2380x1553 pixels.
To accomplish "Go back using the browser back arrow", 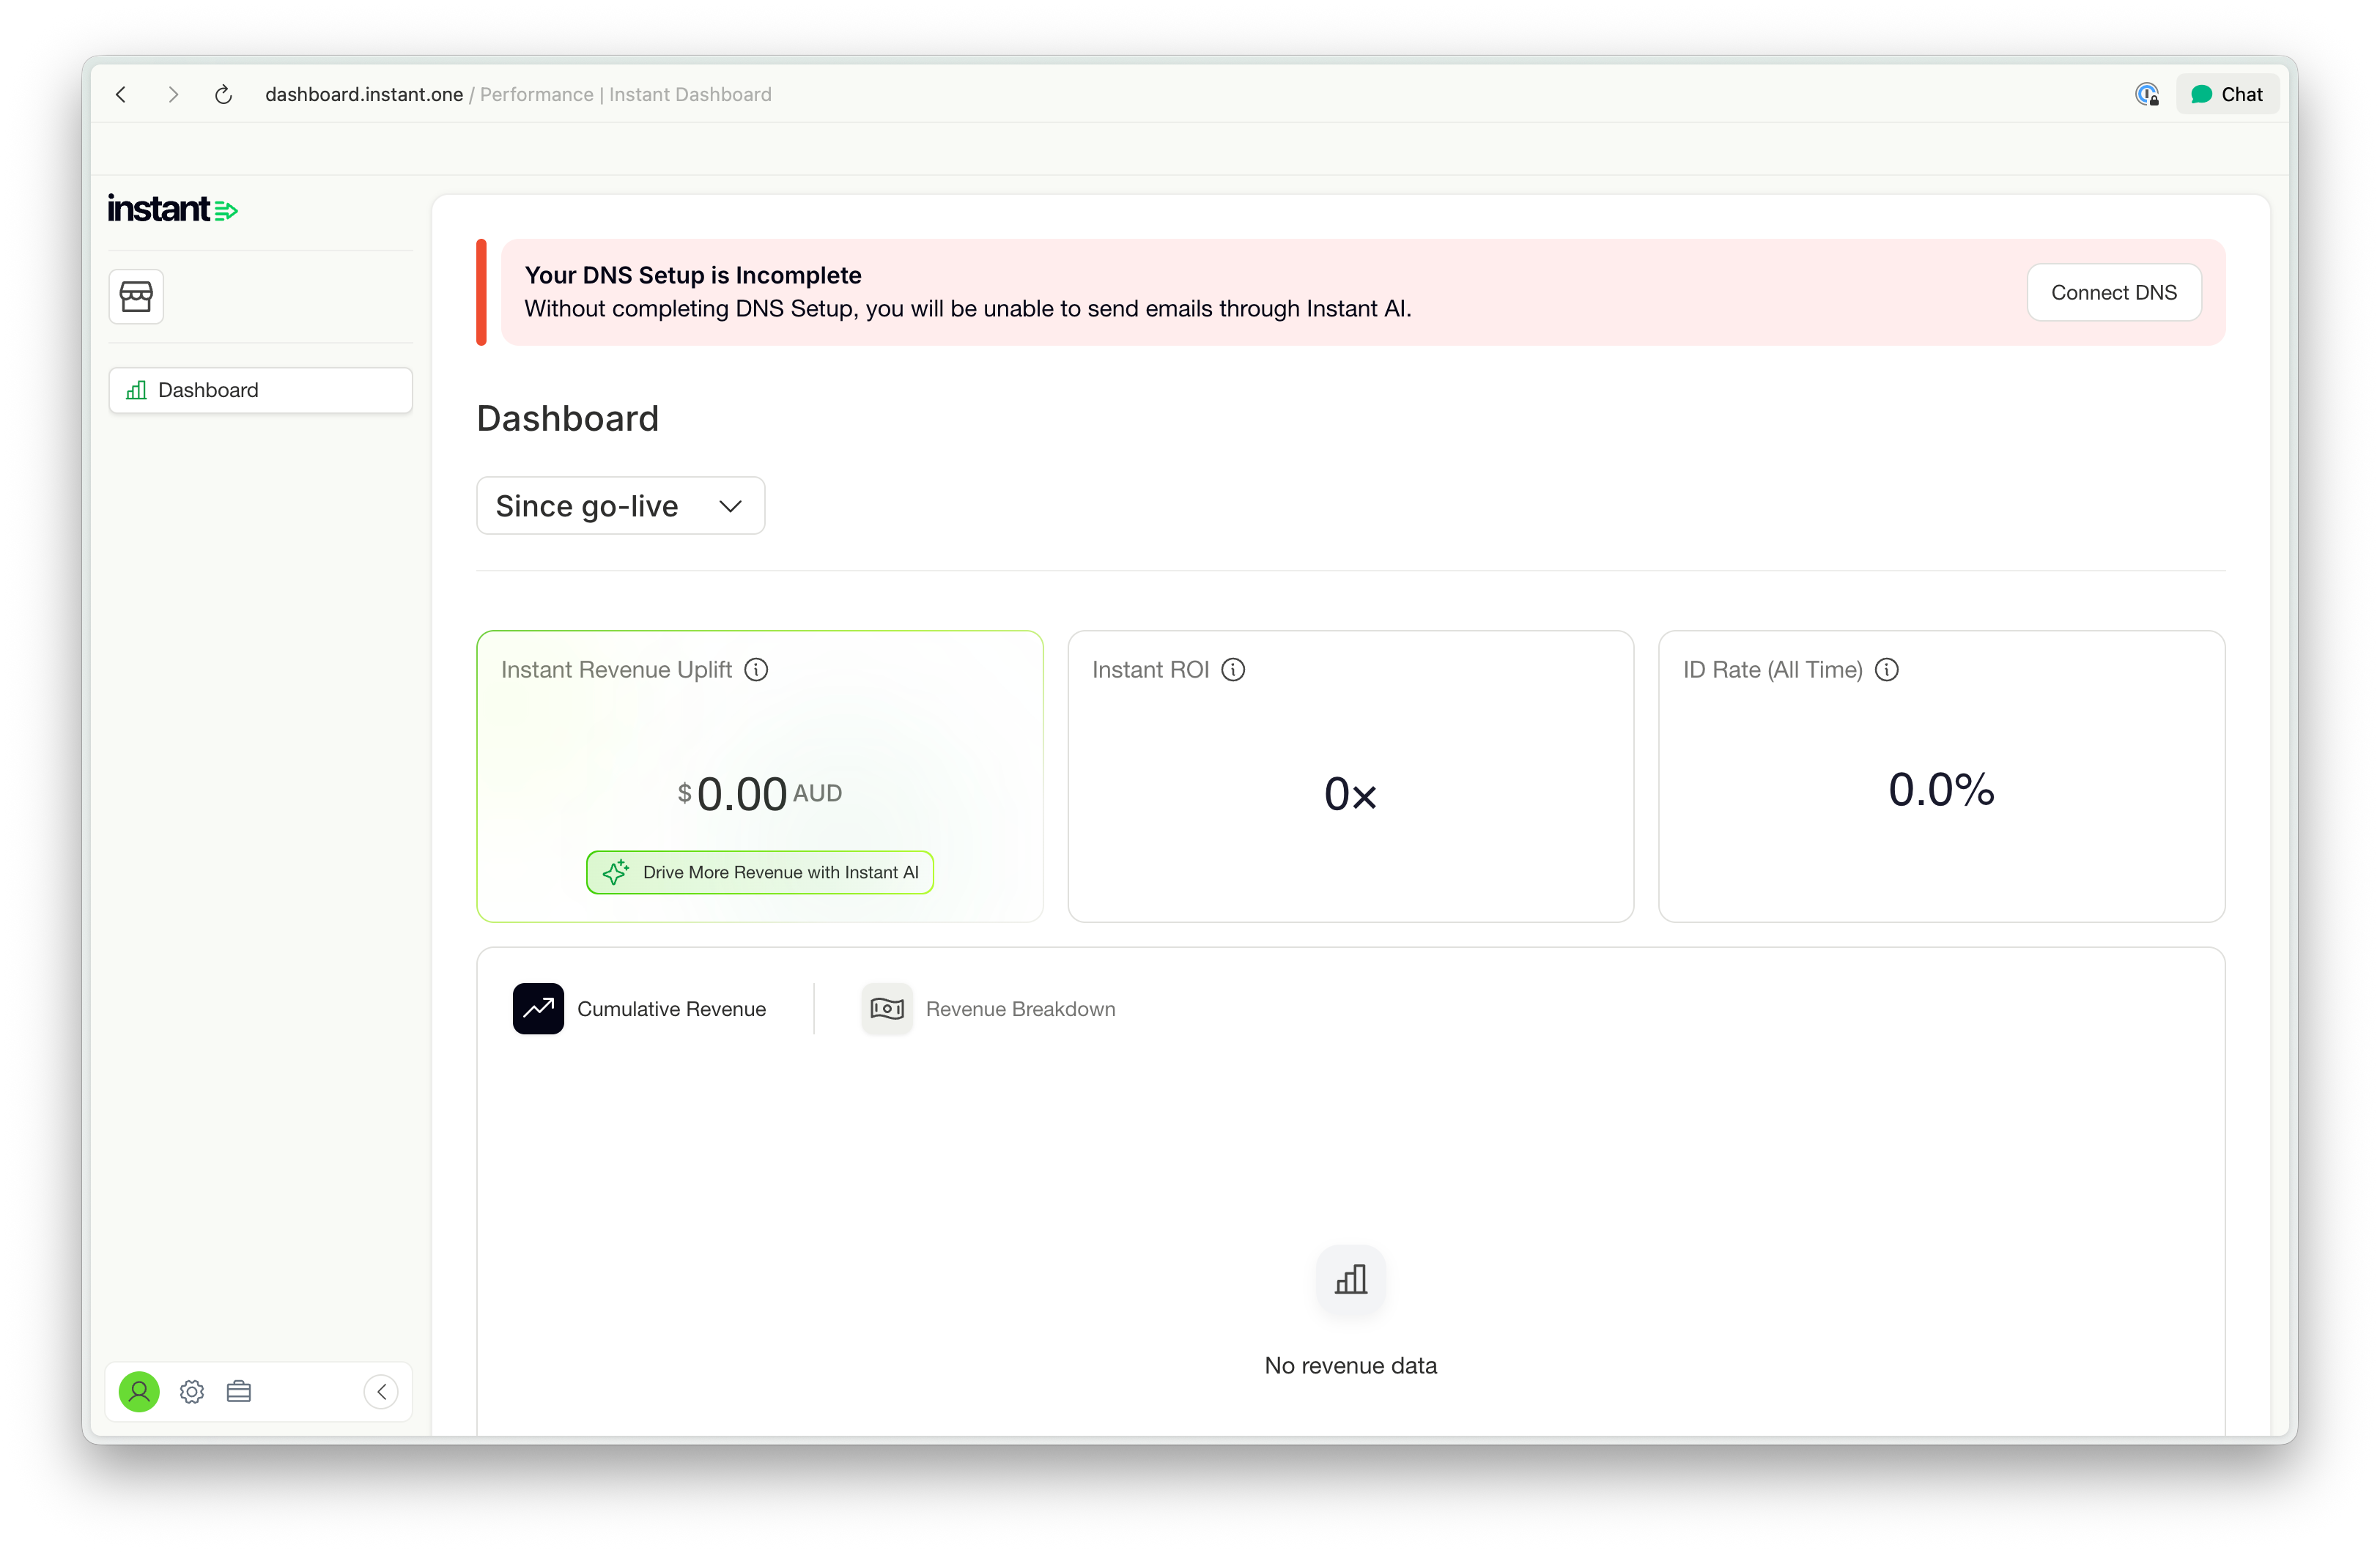I will [121, 94].
